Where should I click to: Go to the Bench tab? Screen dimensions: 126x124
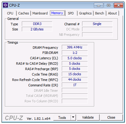click(99, 13)
